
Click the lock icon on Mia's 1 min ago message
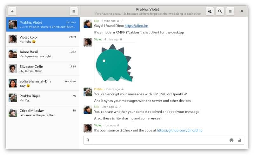pos(116,107)
